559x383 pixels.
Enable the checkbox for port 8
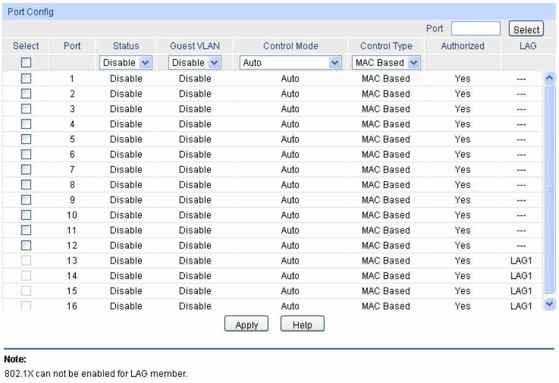click(26, 185)
